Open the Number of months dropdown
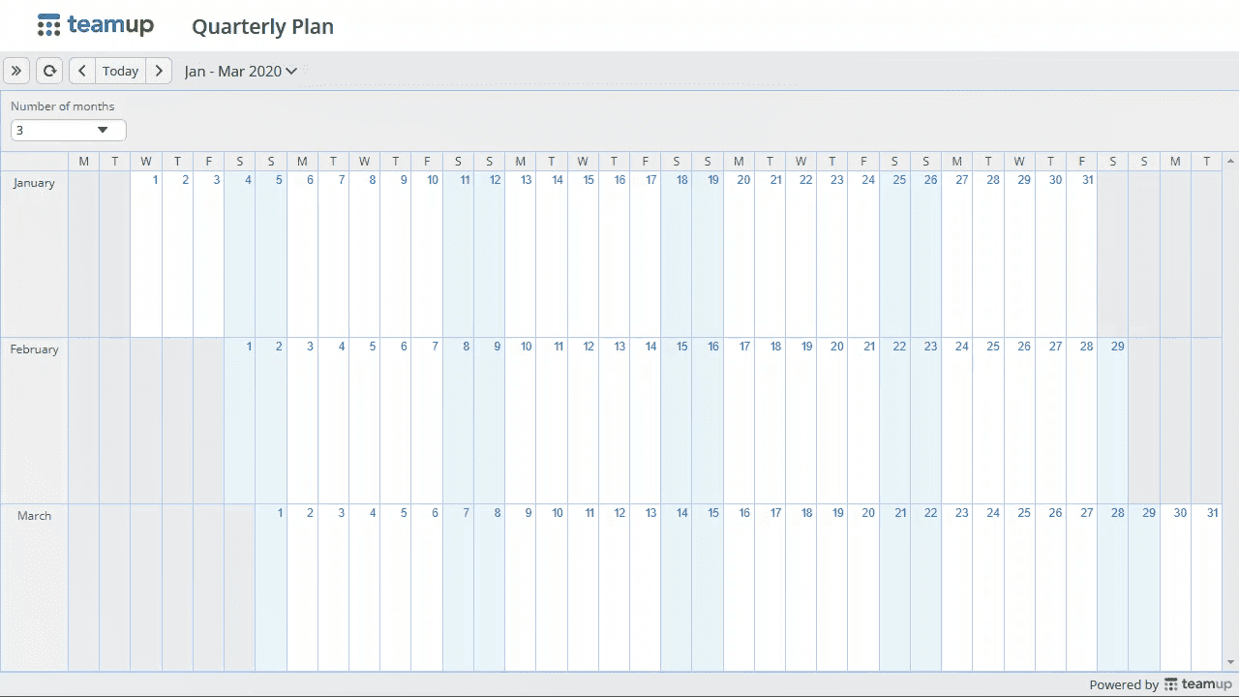 coord(69,130)
